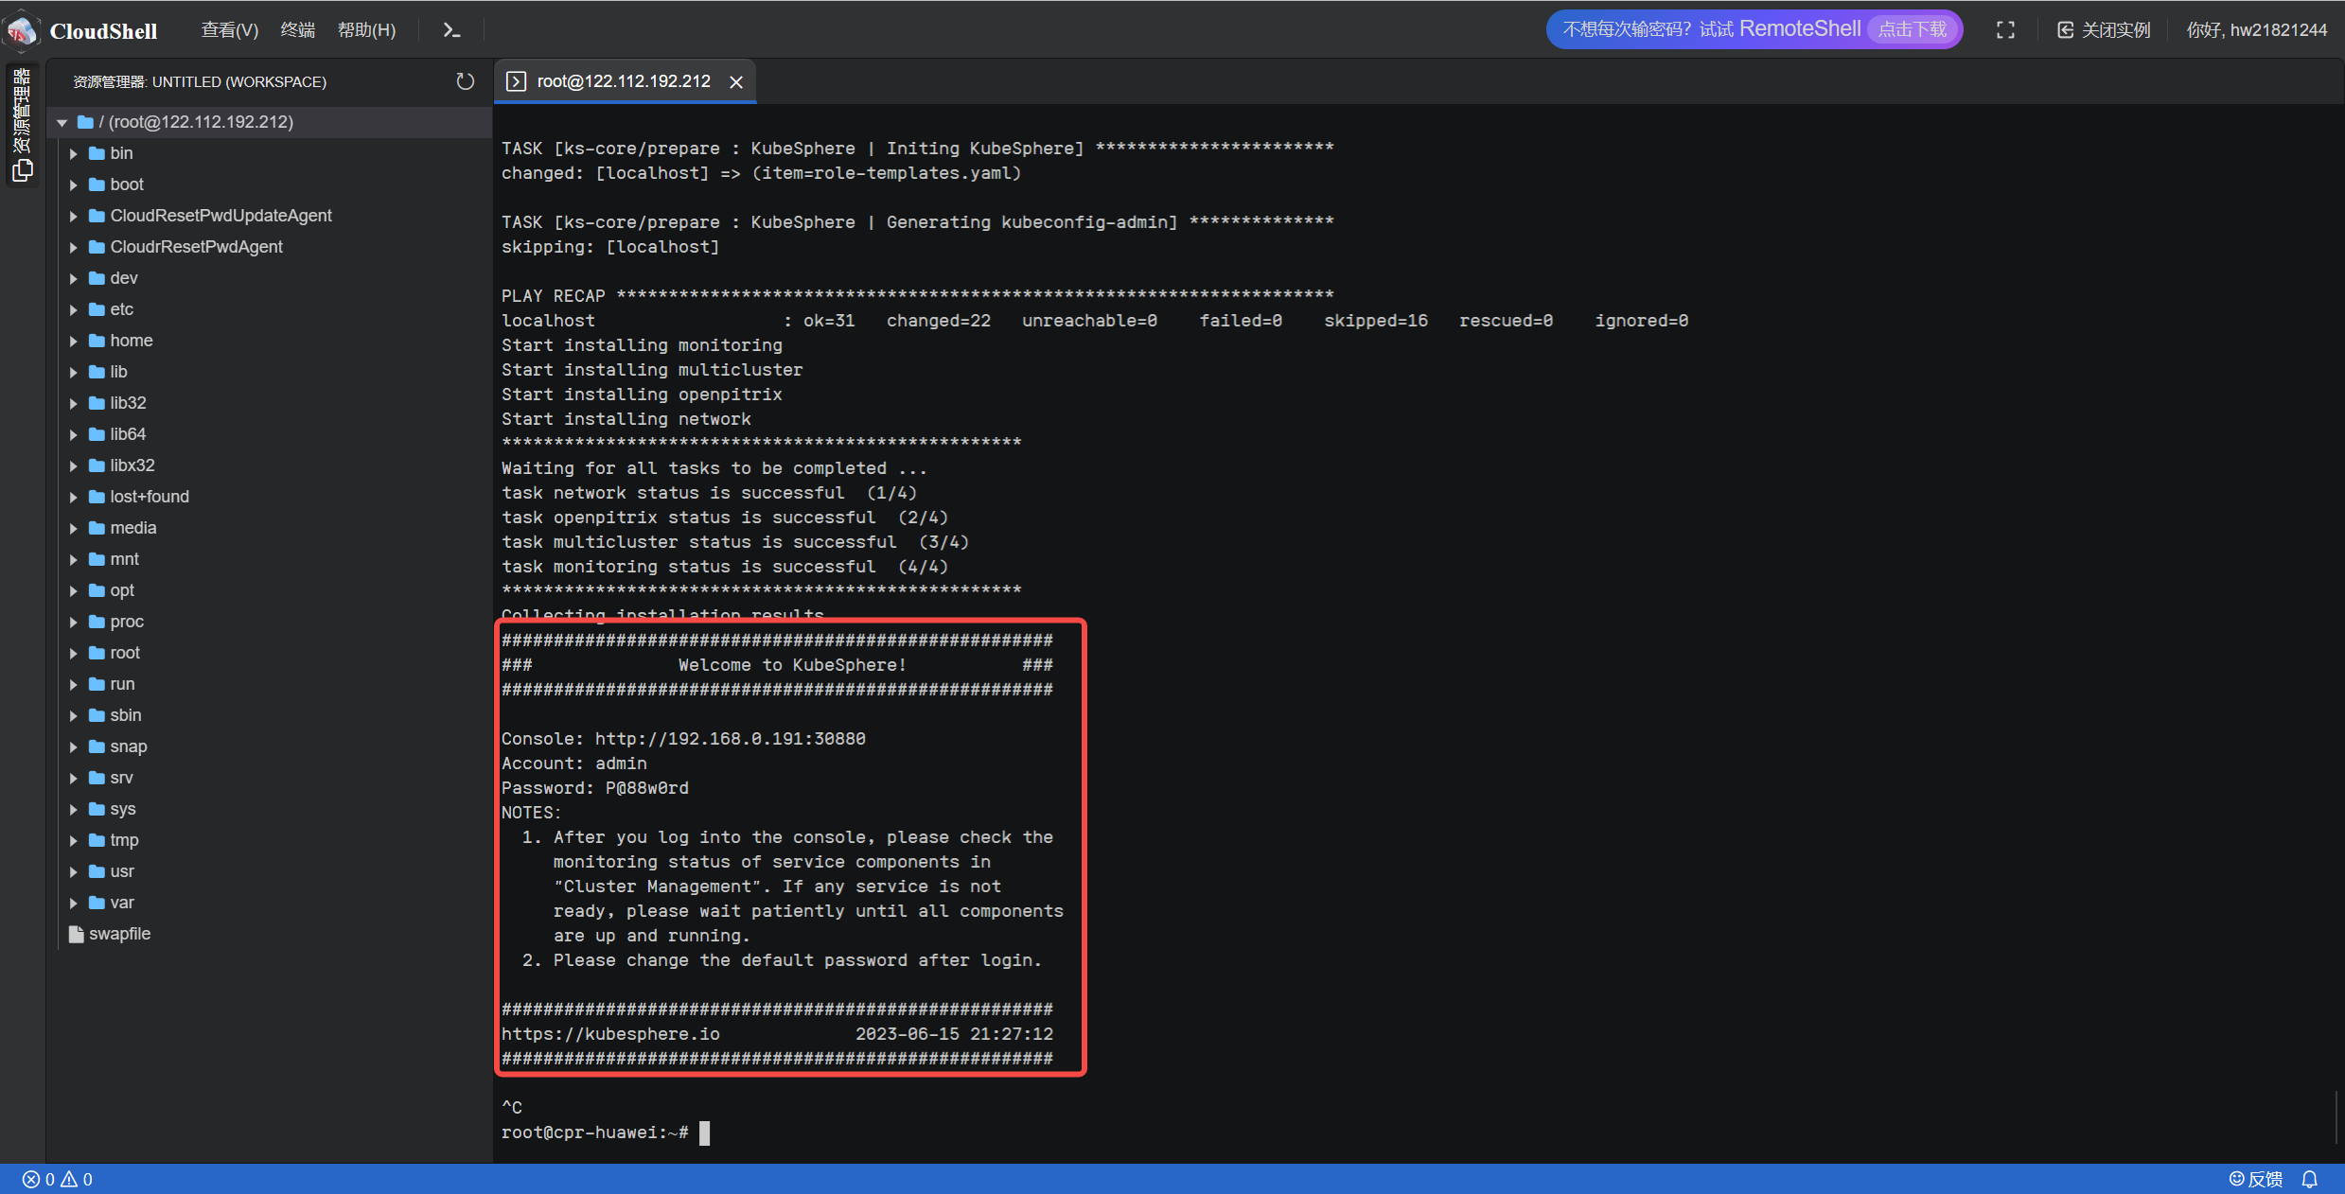Click the terminal icon on the root tab
The width and height of the screenshot is (2345, 1194).
click(516, 81)
